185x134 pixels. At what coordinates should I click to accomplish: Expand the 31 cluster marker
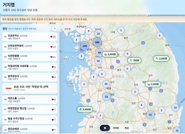150,115
